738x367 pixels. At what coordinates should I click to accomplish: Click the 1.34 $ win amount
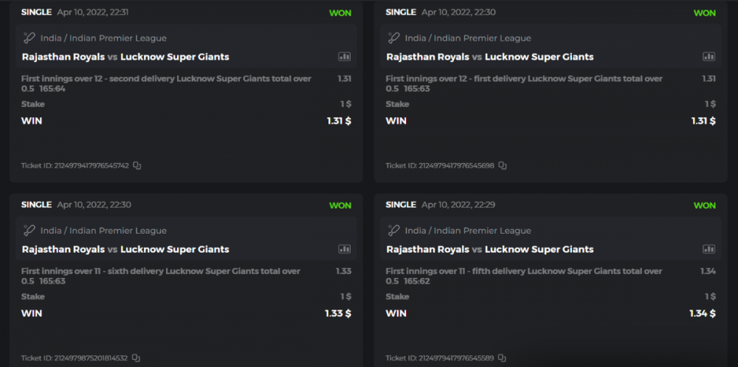tap(703, 313)
